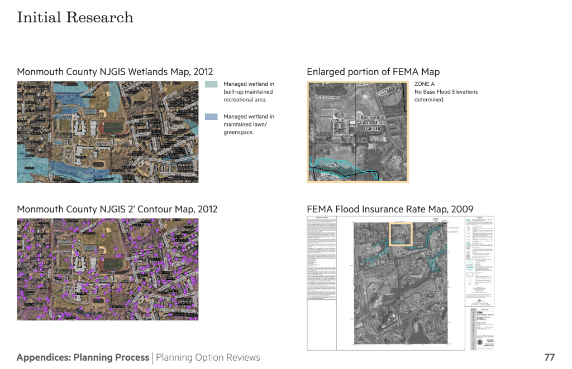Click 'Monmouth County NJGIS Wetlands Map, 2012' heading
The height and width of the screenshot is (369, 572).
115,72
